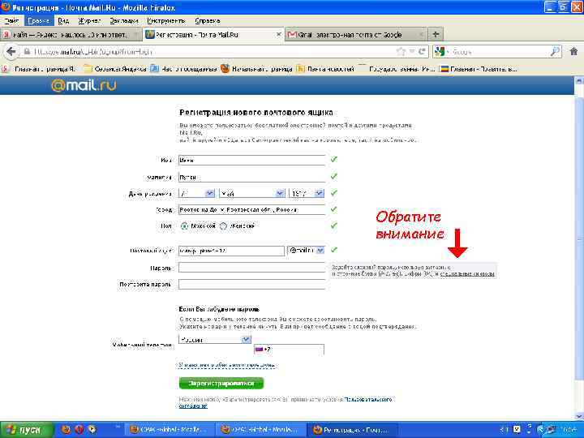
Task: Click the site identity lock icon
Action: (27, 52)
